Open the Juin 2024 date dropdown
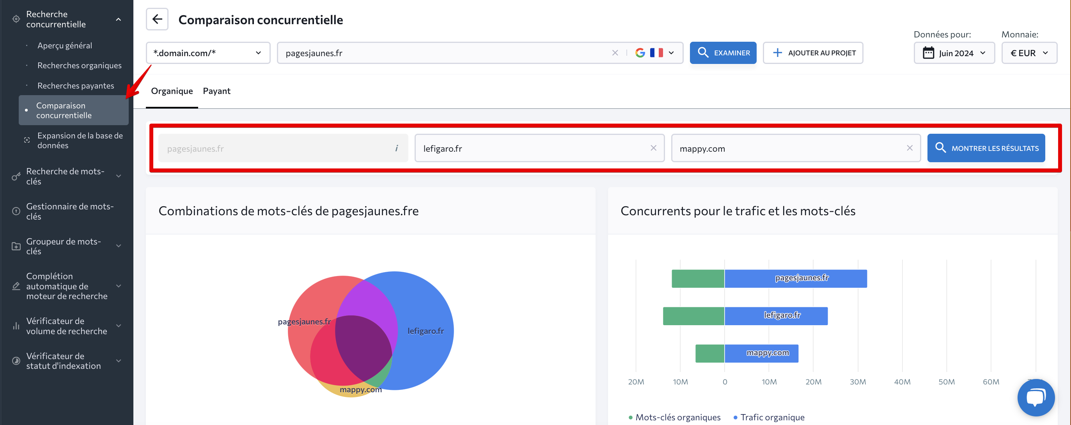The height and width of the screenshot is (425, 1071). [x=954, y=53]
